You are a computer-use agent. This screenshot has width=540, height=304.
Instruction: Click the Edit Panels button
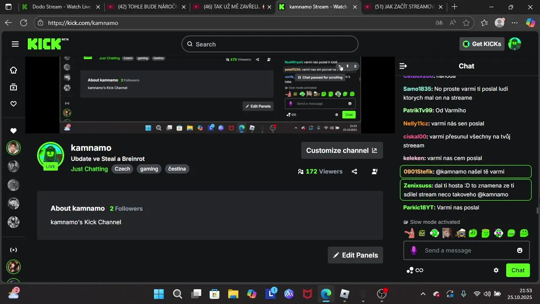pos(355,255)
